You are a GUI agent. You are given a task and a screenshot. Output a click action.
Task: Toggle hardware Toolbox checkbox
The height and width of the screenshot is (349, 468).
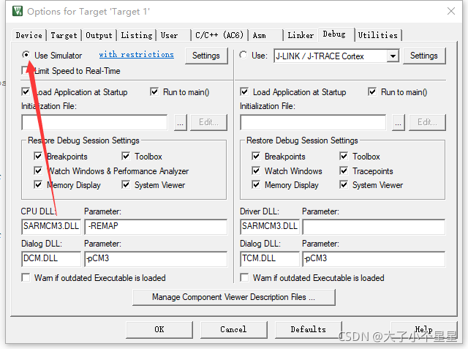tap(344, 156)
